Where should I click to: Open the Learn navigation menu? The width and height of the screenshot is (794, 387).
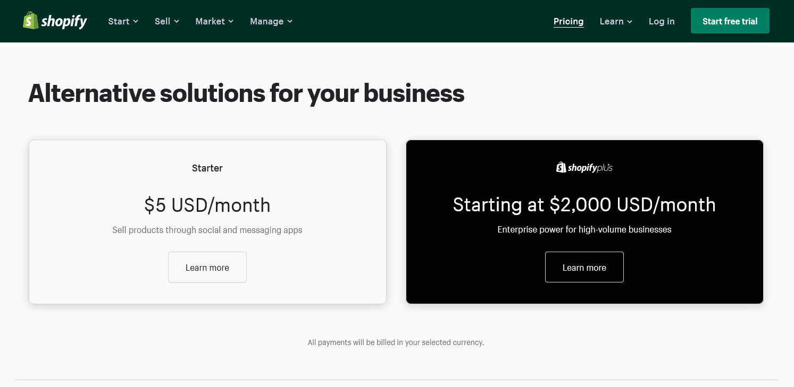pyautogui.click(x=611, y=21)
